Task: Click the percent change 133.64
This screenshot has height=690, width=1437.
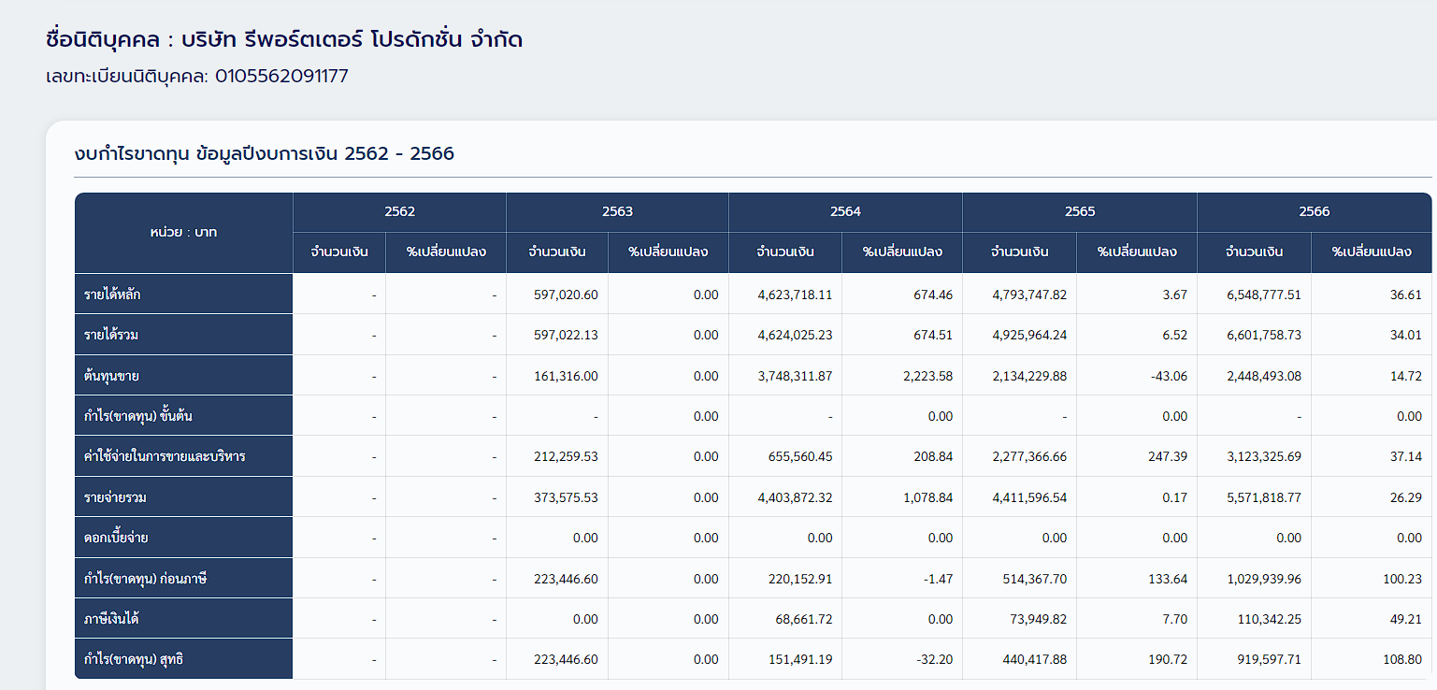Action: (1168, 579)
